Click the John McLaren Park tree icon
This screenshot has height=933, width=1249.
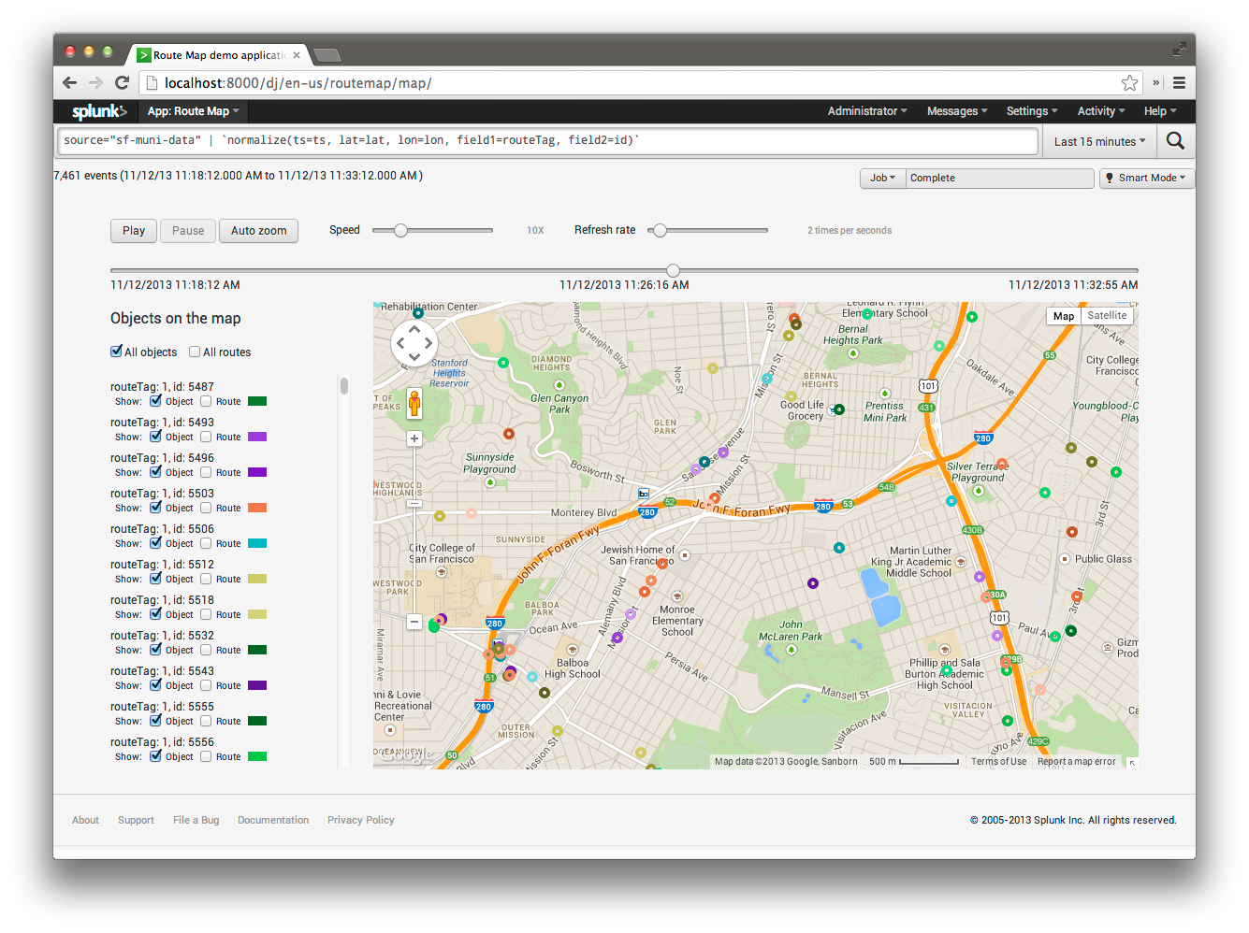point(791,649)
